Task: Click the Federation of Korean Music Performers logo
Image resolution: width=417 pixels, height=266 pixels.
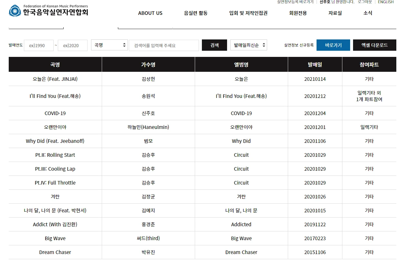Action: coord(48,10)
